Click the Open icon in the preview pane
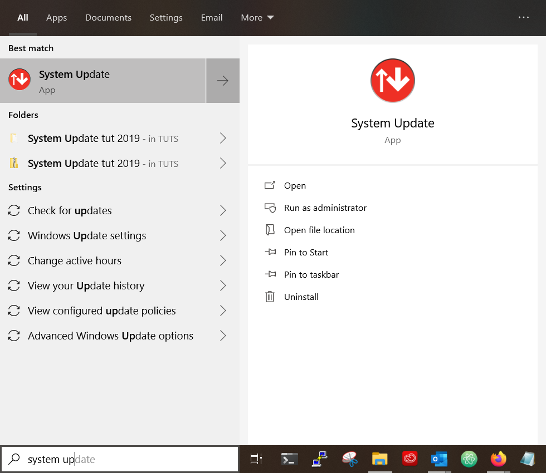Viewport: 546px width, 473px height. (x=270, y=185)
